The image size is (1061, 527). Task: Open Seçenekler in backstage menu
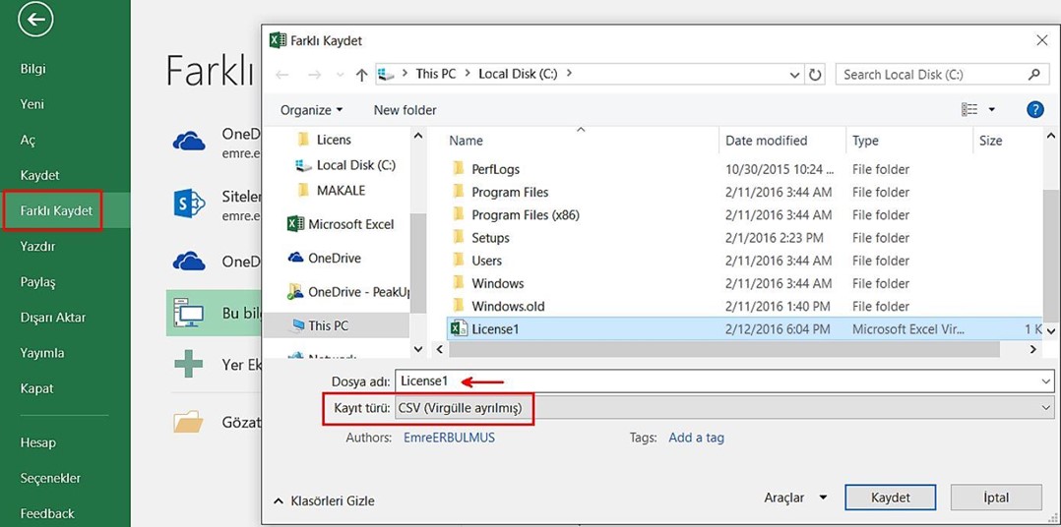pos(50,479)
